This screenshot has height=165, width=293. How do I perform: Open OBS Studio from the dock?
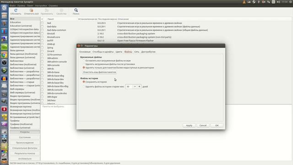pos(4,63)
